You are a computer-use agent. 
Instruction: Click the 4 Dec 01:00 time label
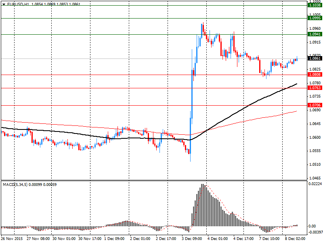[218, 239]
